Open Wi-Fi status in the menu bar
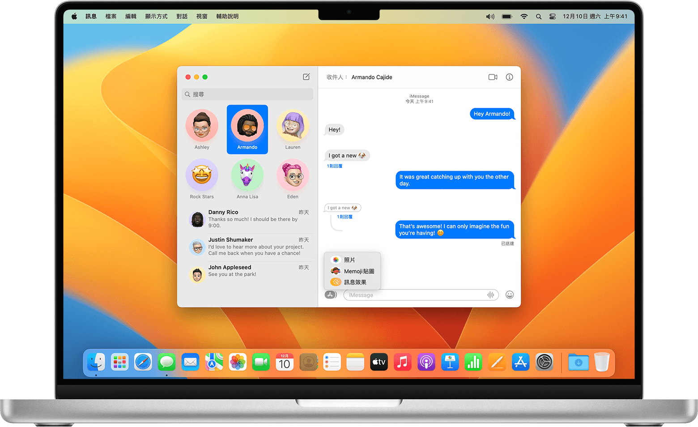This screenshot has width=698, height=427. click(524, 16)
